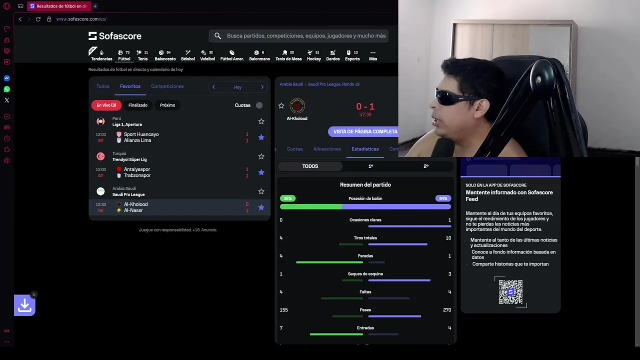Image resolution: width=640 pixels, height=360 pixels.
Task: Unfavorite Al-Kholood vs Al-Nassr match
Action: click(261, 207)
